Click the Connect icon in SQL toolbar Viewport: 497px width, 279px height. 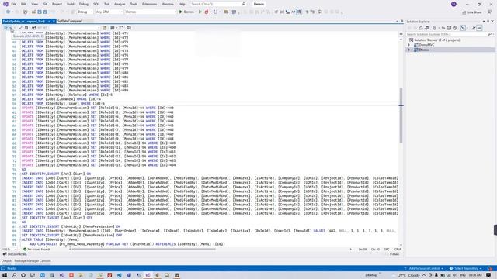pyautogui.click(x=33, y=28)
